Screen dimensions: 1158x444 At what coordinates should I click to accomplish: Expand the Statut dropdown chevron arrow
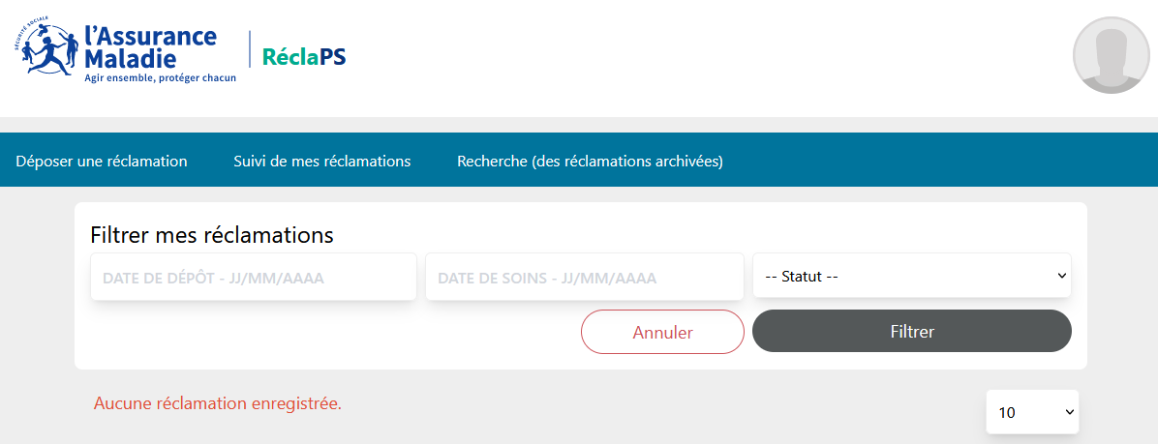(x=1061, y=276)
